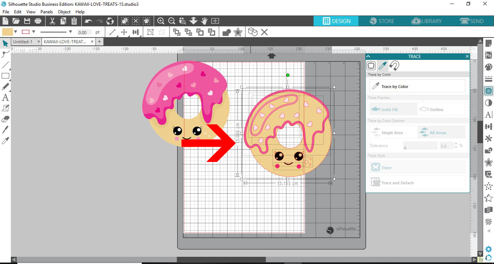Fit the page to the window
The height and width of the screenshot is (264, 494).
(x=215, y=21)
